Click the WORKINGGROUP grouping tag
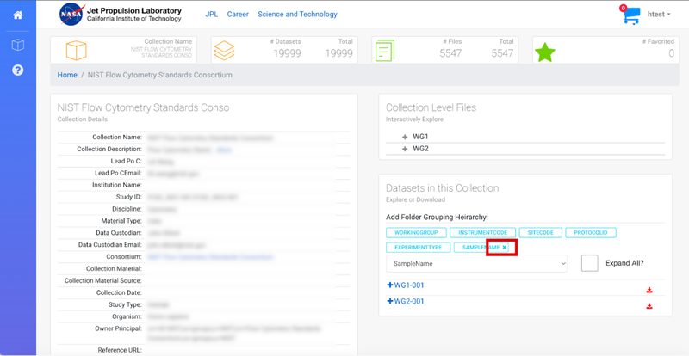689x356 pixels. (x=416, y=233)
